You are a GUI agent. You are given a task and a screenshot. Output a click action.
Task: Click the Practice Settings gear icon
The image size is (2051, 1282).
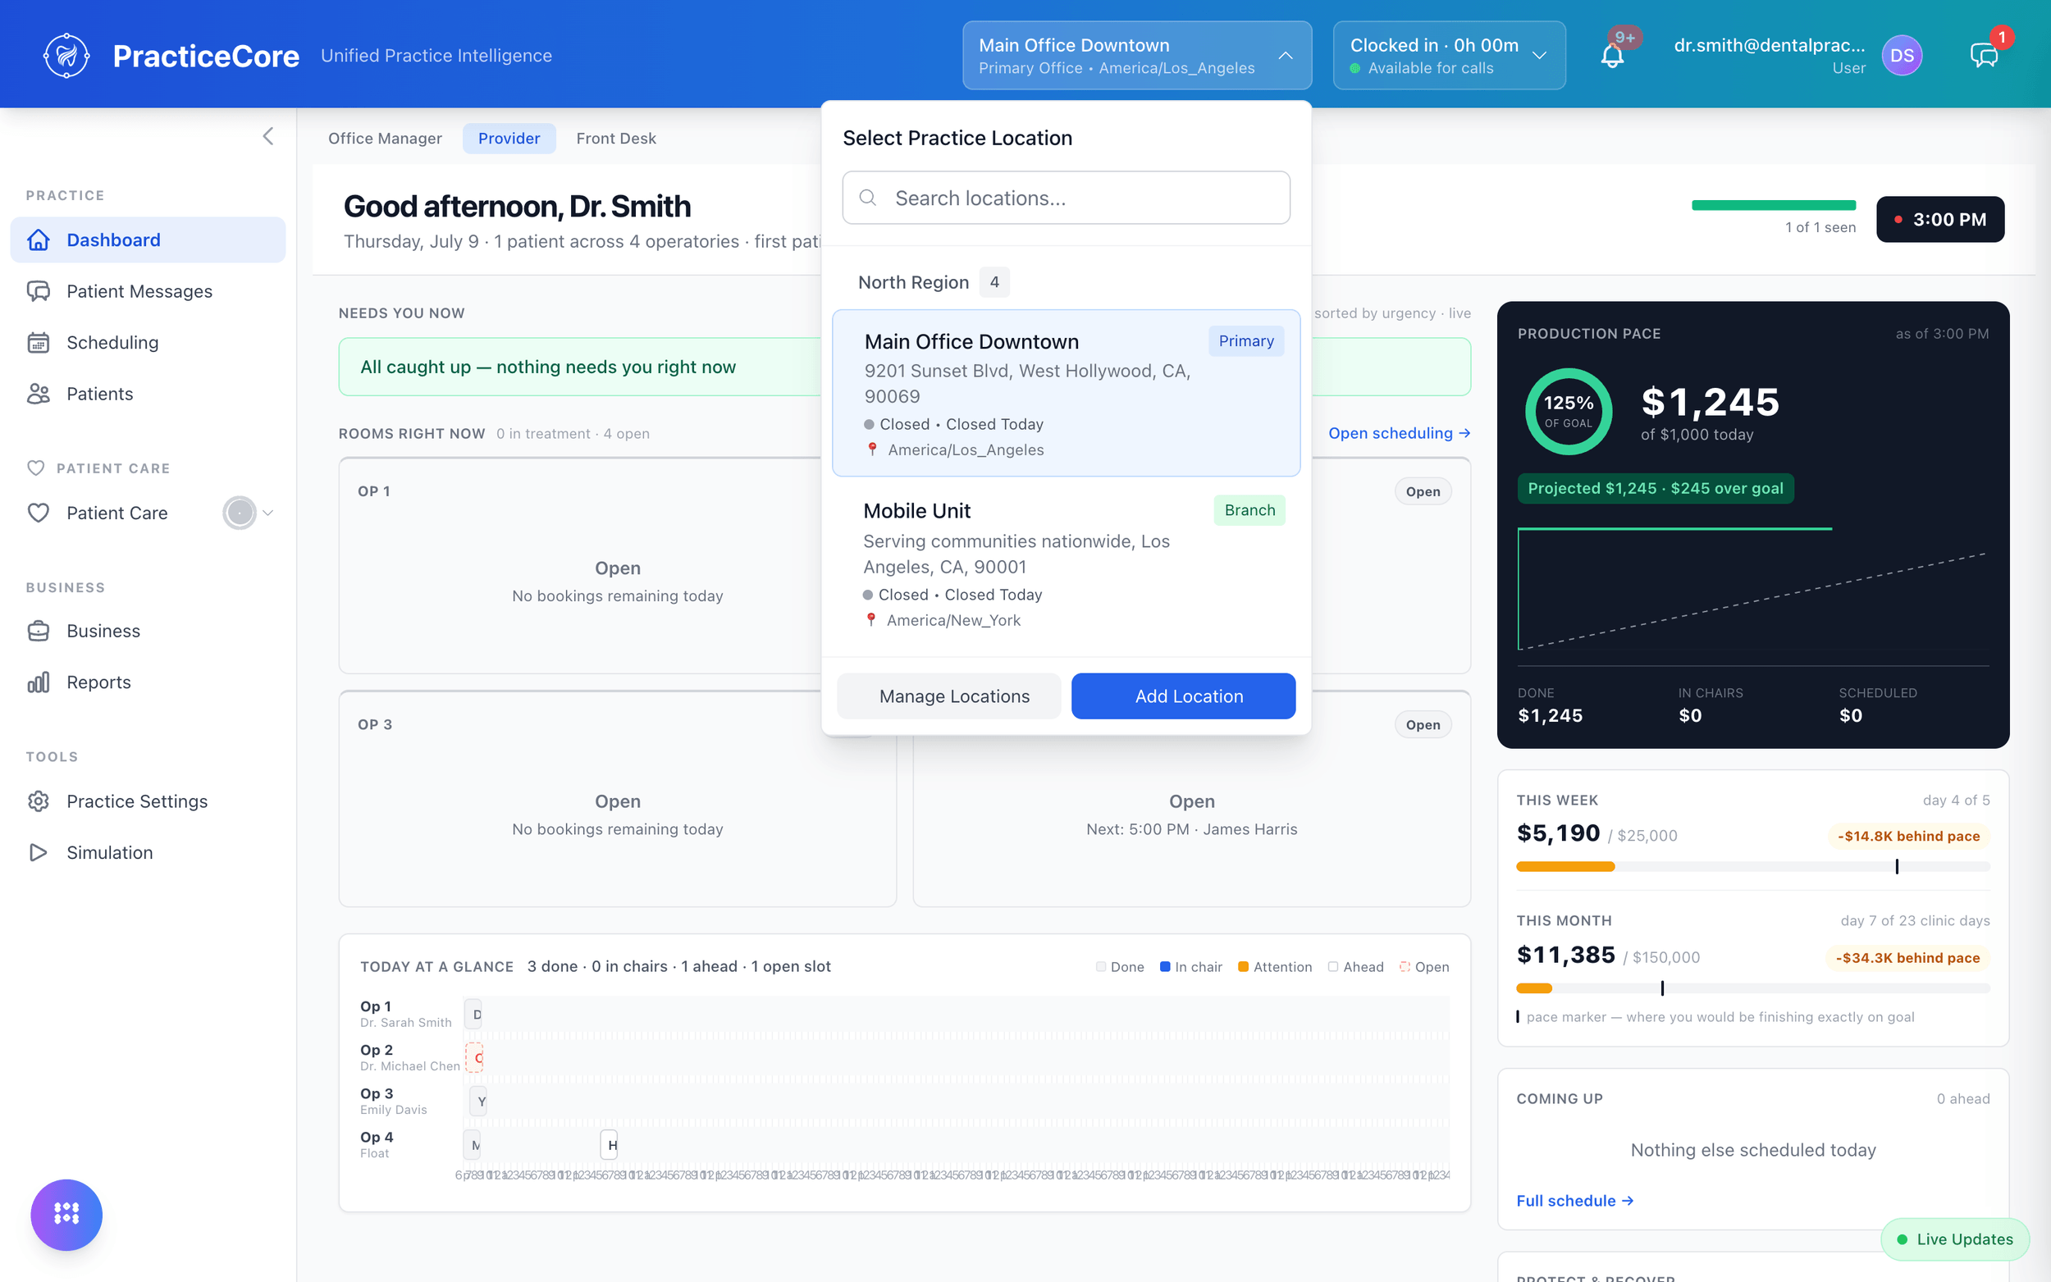point(39,801)
